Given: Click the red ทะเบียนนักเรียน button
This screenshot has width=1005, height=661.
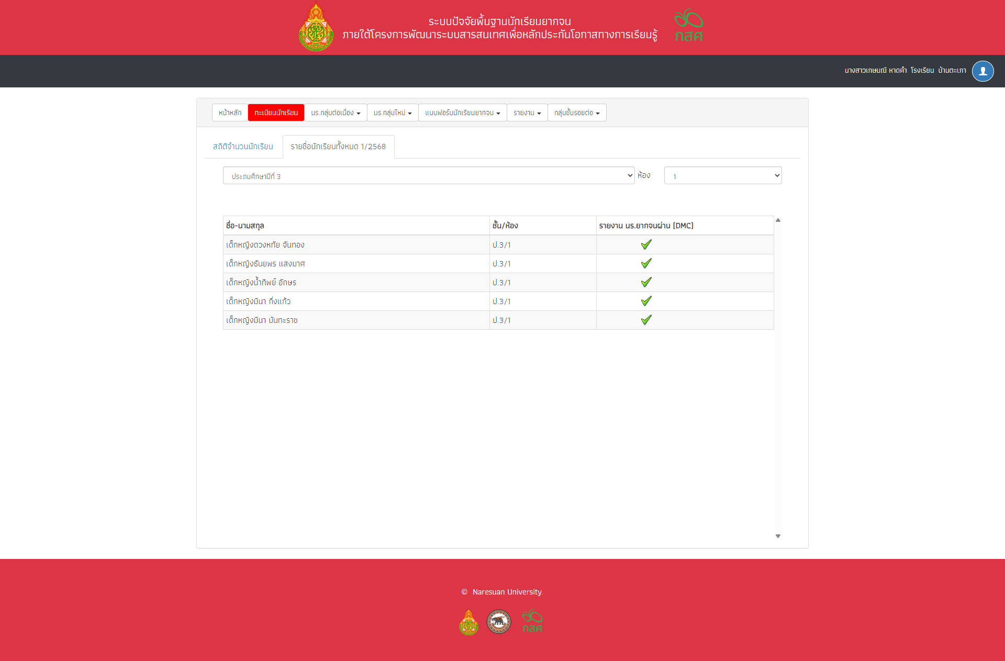Looking at the screenshot, I should (x=276, y=113).
